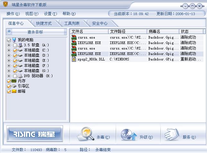This screenshot has width=207, height=153.
Task: Select the local disk C: drive icon
Action: pyautogui.click(x=20, y=50)
